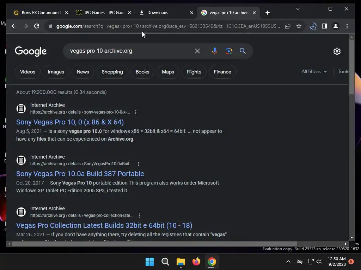This screenshot has width=361, height=270.
Task: Click the About 19,200,000 results text
Action: pos(61,92)
